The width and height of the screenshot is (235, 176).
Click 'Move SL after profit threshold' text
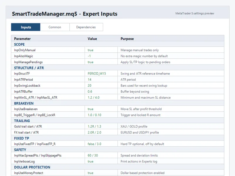(x=141, y=109)
